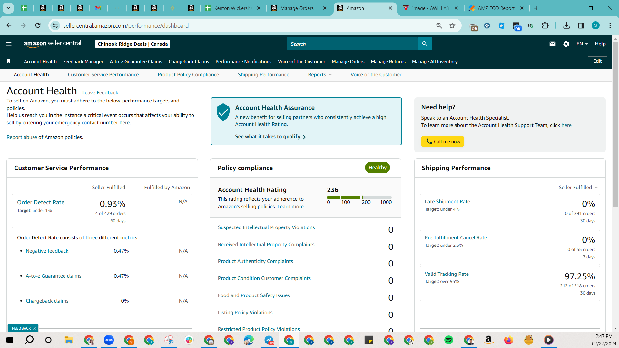
Task: Click the Report abuse link
Action: (22, 137)
